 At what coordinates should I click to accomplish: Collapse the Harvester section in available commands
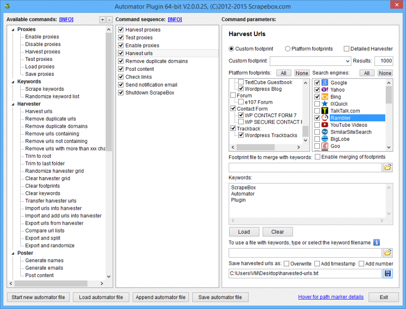coord(13,103)
